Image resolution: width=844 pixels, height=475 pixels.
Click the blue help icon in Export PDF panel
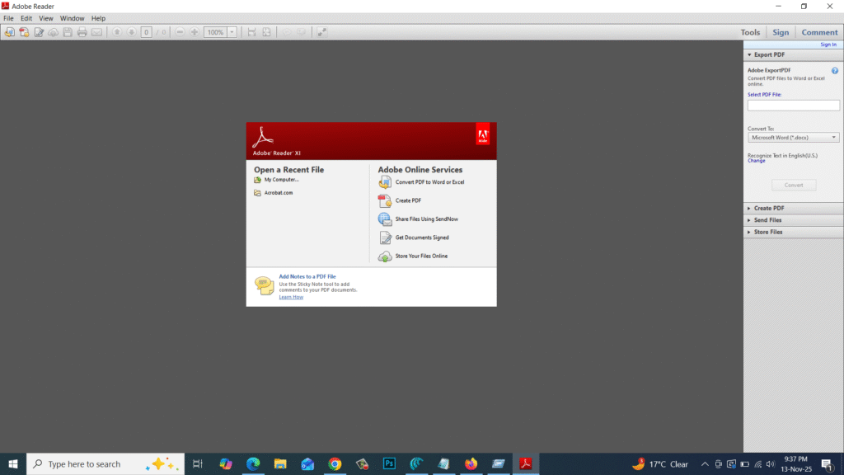835,71
